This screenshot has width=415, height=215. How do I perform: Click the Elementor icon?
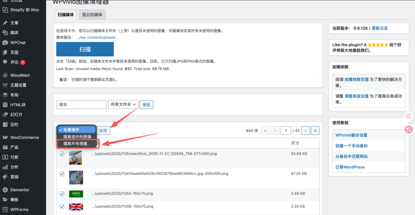tap(5, 189)
